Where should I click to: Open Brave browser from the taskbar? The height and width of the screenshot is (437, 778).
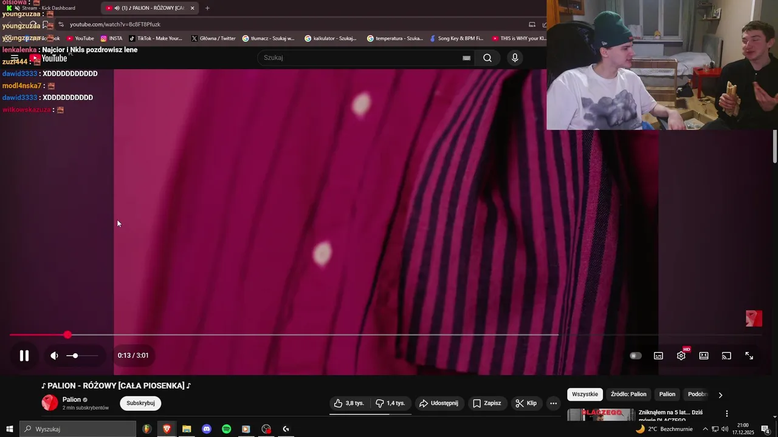tap(167, 429)
